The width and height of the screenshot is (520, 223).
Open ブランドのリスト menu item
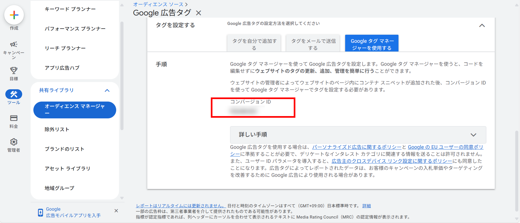coord(64,149)
